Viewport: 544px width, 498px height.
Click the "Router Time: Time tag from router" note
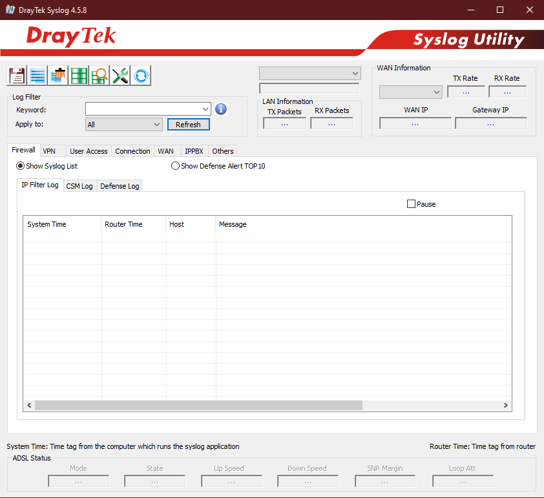coord(483,446)
